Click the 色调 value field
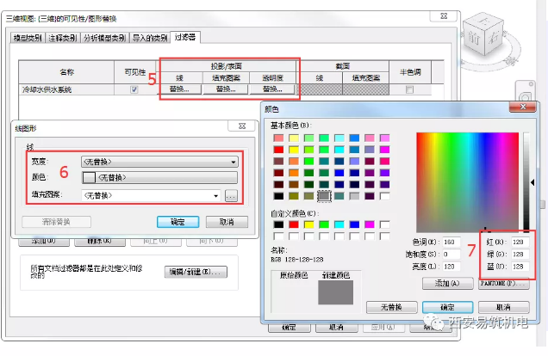Viewport: 548px width, 356px height. coord(451,242)
